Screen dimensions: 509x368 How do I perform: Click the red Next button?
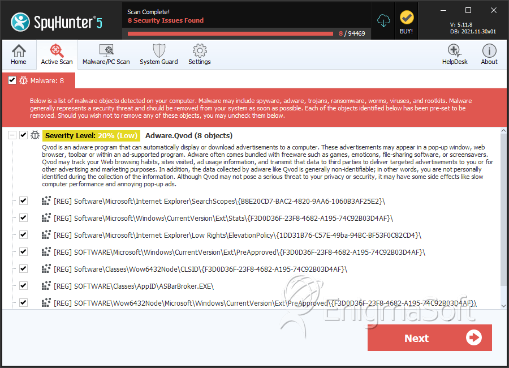click(x=429, y=338)
